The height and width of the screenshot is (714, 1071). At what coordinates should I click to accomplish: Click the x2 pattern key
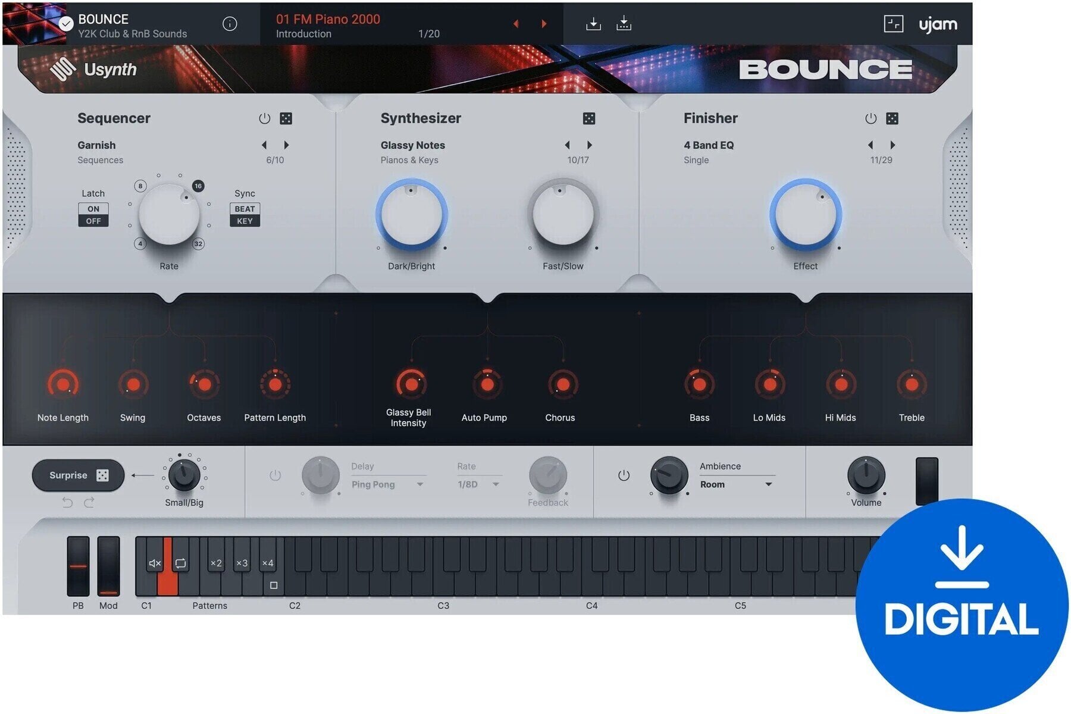[x=216, y=563]
